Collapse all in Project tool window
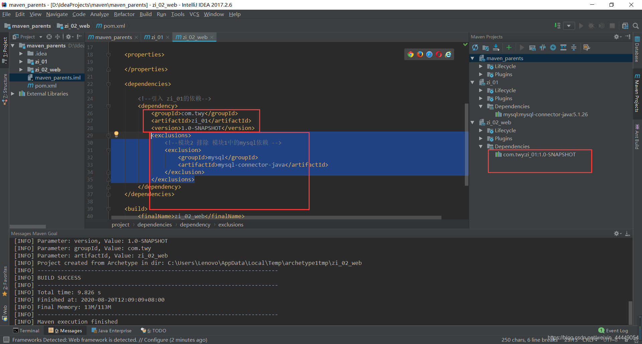This screenshot has height=344, width=642. coord(58,37)
